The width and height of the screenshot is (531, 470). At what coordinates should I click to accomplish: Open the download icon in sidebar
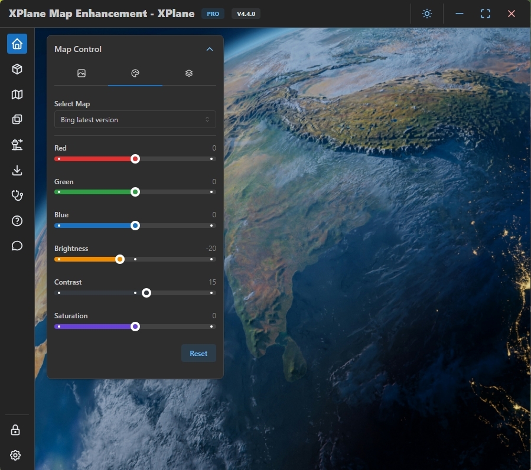17,171
